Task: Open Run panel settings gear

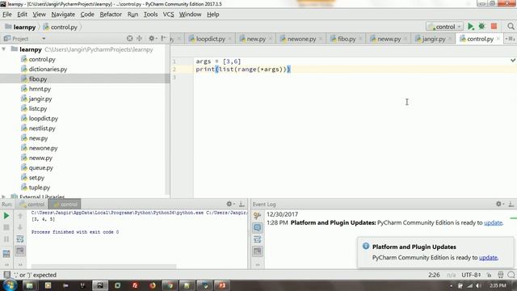Action: tap(229, 205)
